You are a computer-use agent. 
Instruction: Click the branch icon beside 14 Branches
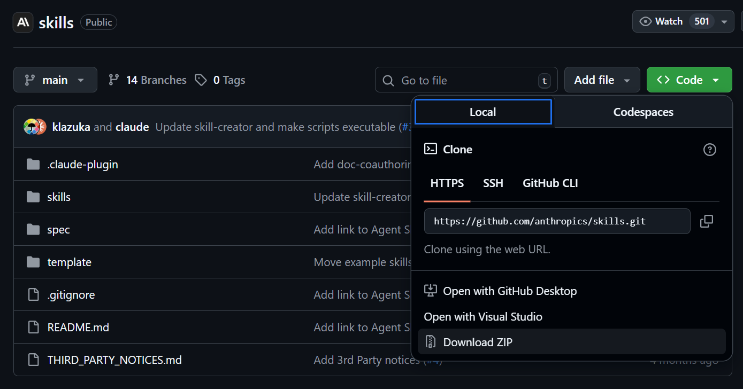(x=114, y=80)
